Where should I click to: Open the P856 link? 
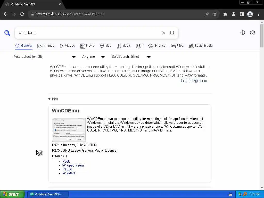(x=66, y=161)
